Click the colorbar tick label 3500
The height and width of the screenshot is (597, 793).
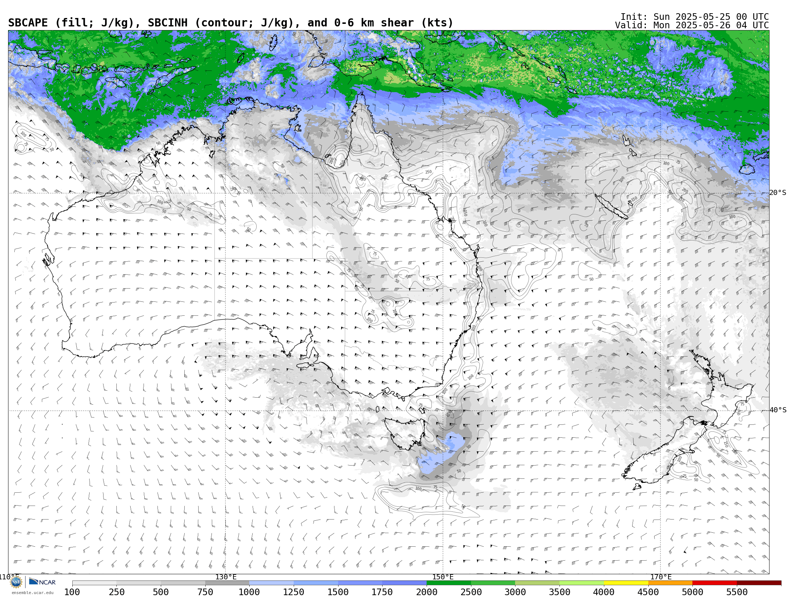point(560,592)
